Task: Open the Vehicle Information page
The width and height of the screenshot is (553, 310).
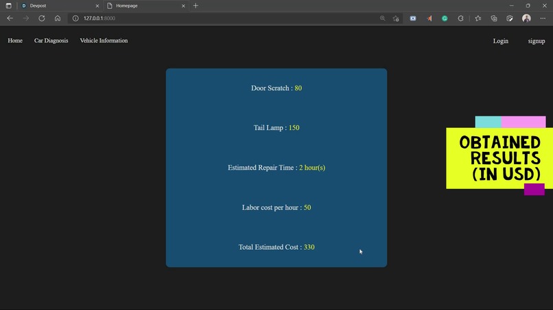Action: (x=104, y=40)
